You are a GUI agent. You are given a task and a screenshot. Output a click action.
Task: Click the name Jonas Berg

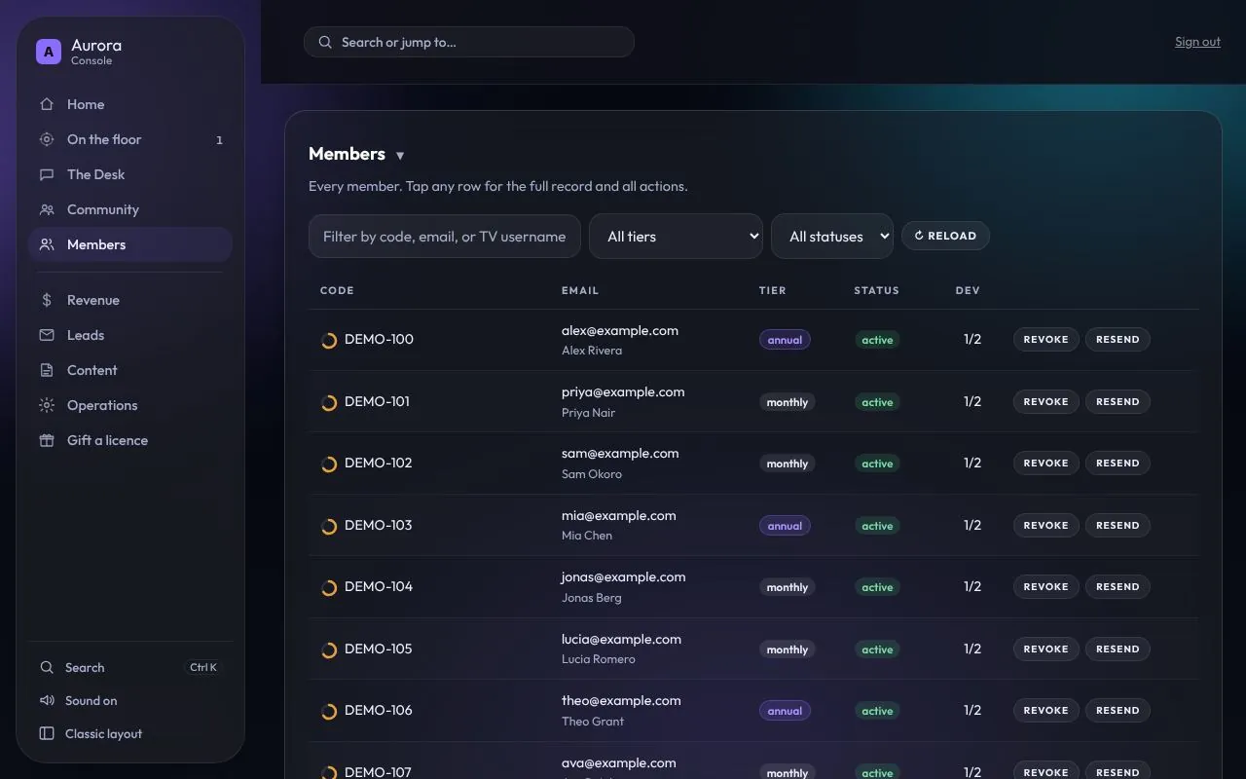click(x=591, y=598)
